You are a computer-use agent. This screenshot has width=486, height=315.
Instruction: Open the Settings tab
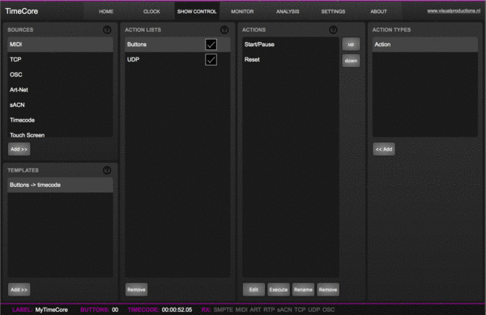pyautogui.click(x=333, y=11)
